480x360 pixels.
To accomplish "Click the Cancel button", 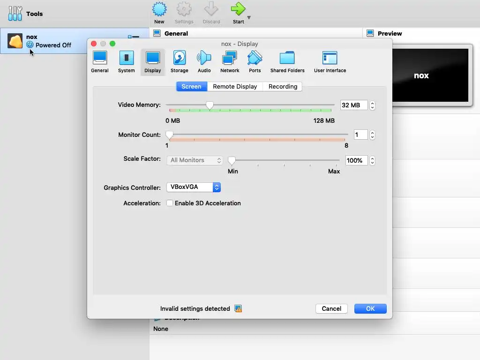I will pyautogui.click(x=331, y=308).
